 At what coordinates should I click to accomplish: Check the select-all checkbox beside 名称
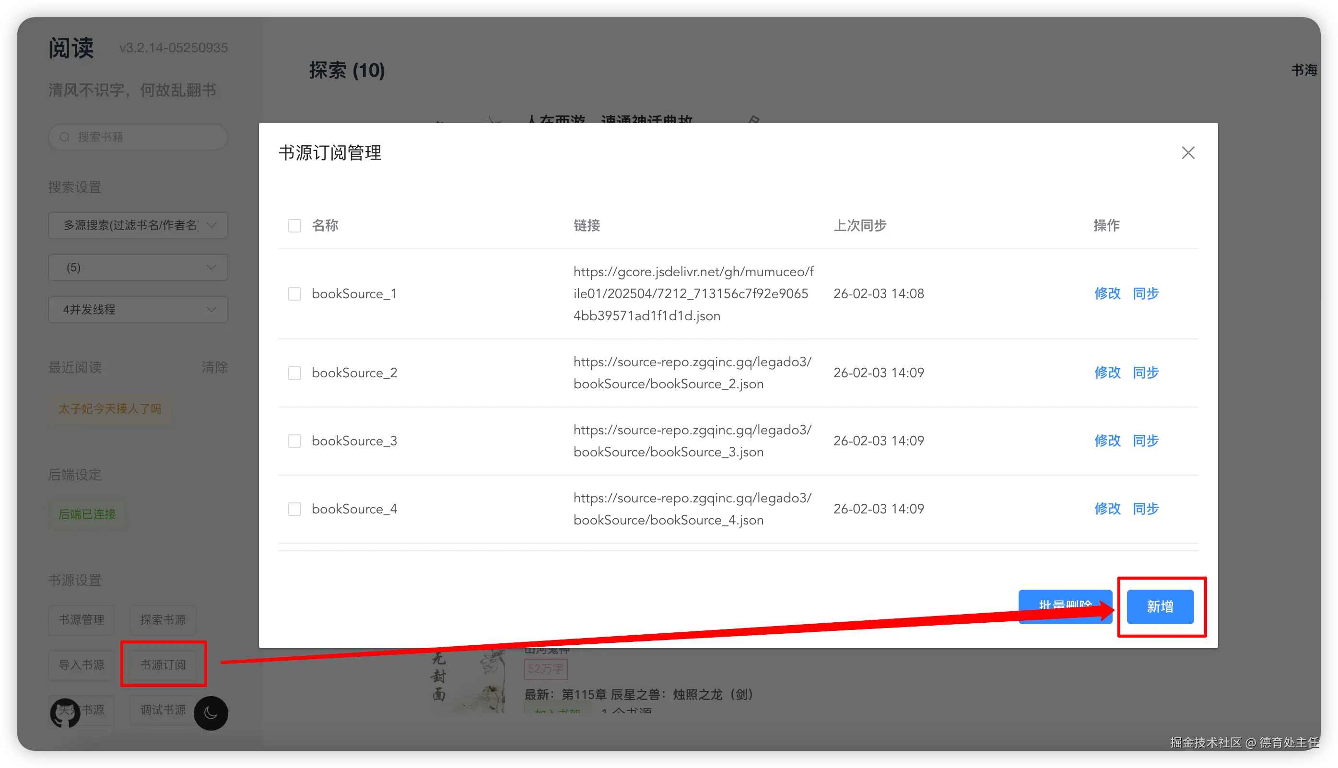tap(294, 226)
